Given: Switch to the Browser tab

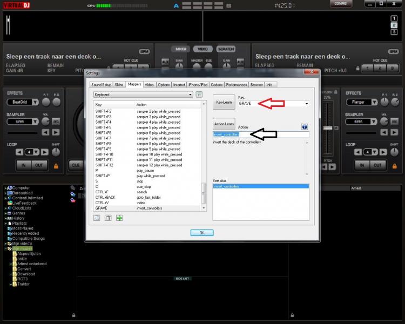Looking at the screenshot, I should [x=256, y=85].
